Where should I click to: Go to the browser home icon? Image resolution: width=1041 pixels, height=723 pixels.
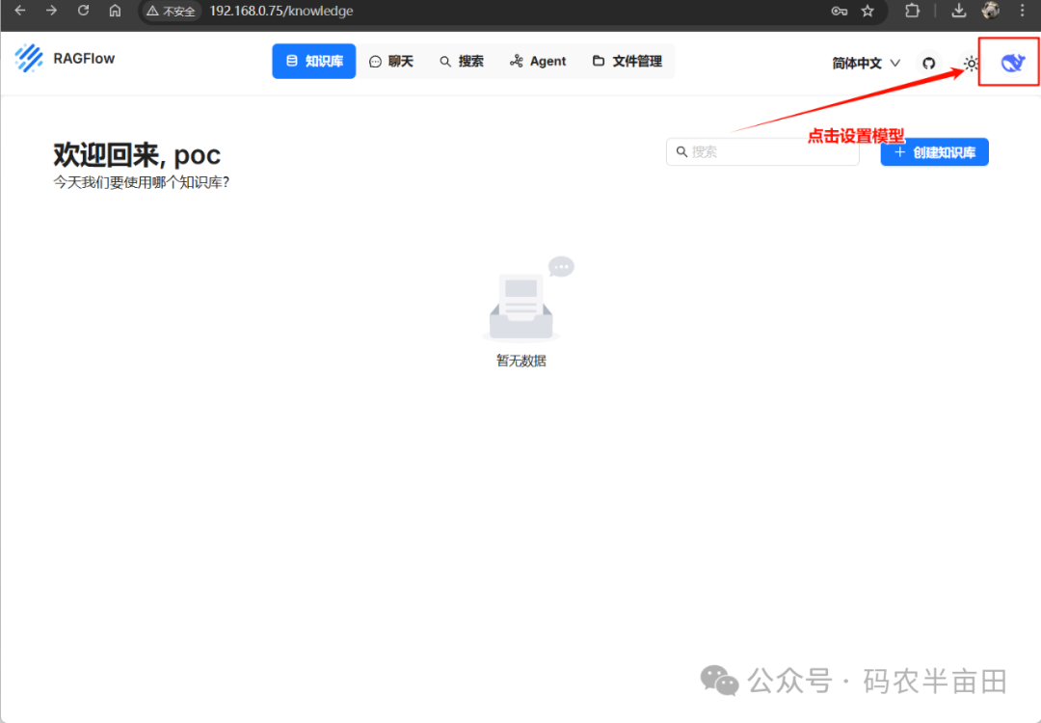115,11
